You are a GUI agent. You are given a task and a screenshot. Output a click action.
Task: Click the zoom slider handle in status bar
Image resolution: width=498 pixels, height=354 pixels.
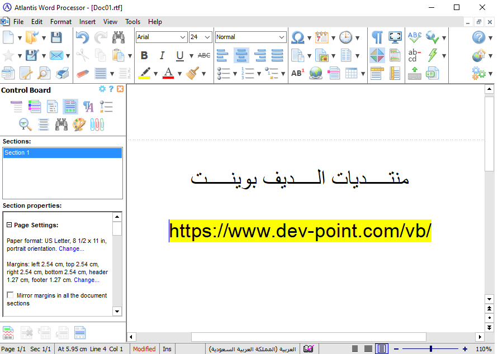431,349
